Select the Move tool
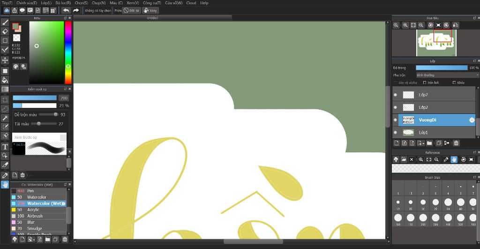This screenshot has width=480, height=249. [5, 60]
